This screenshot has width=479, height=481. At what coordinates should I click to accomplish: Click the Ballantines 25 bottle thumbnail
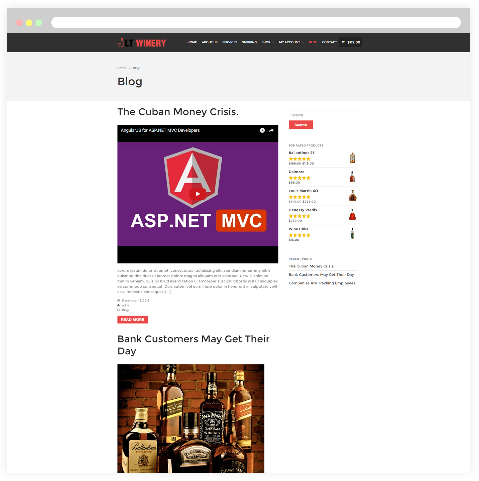pos(352,157)
